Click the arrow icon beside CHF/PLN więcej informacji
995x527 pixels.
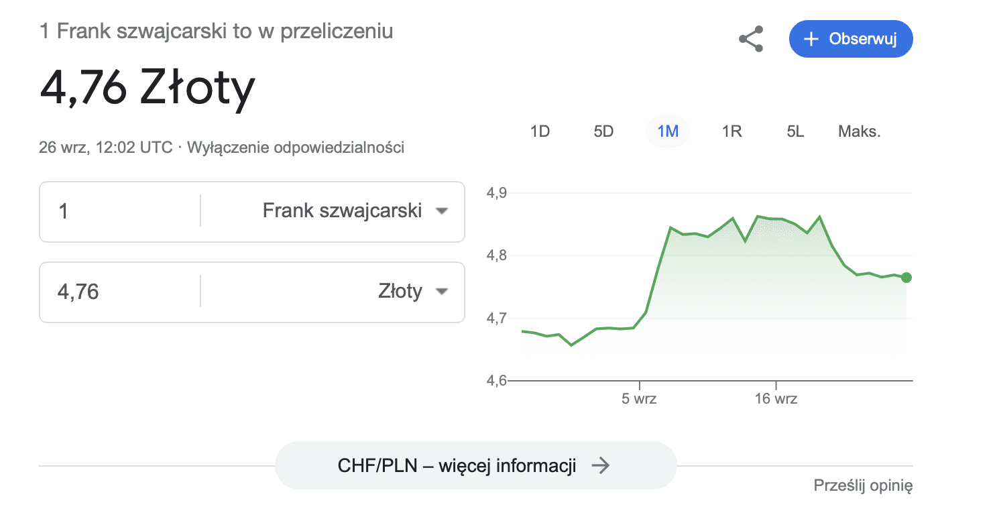(x=600, y=465)
